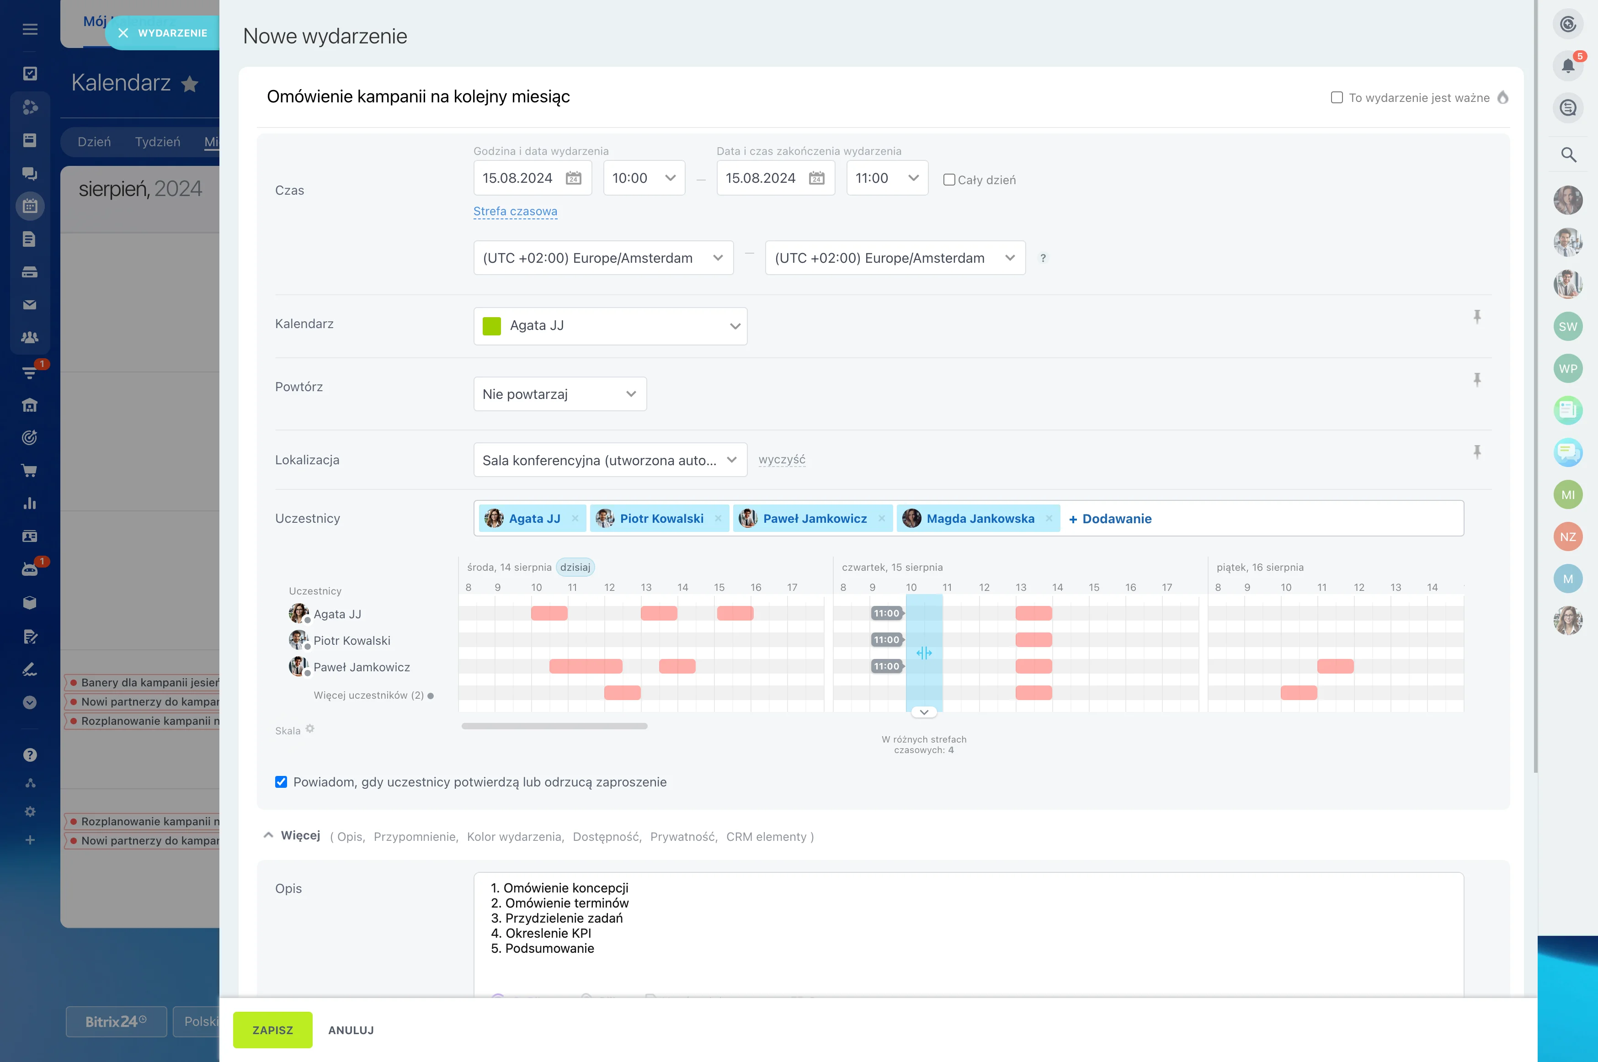This screenshot has height=1062, width=1598.
Task: Remove Magda Jankowska from participants
Action: click(1049, 518)
